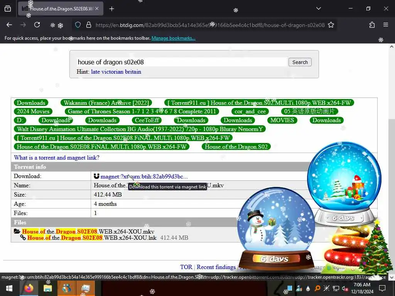Screen dimensions: 395x296
Task: Open the 2024 Movies tag
Action: coord(33,111)
